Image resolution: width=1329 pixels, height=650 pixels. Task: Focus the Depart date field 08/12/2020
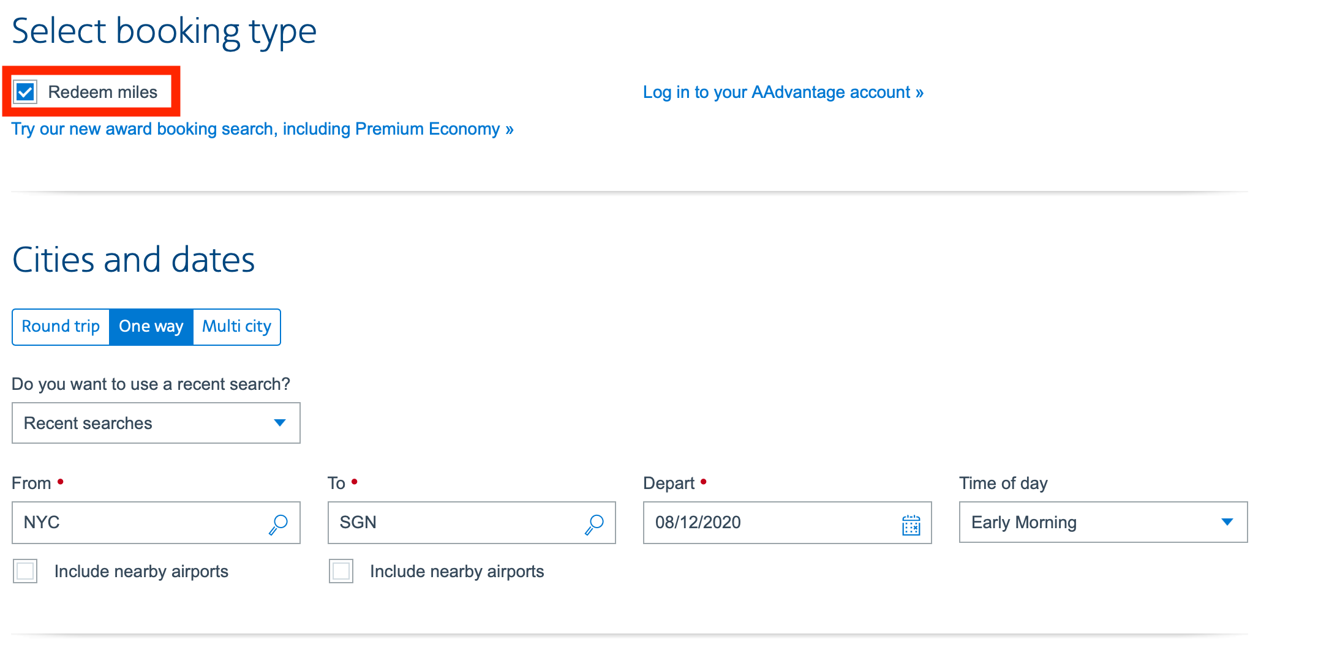click(x=788, y=523)
